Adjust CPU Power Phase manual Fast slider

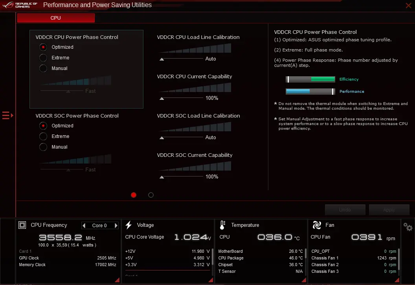click(x=68, y=91)
